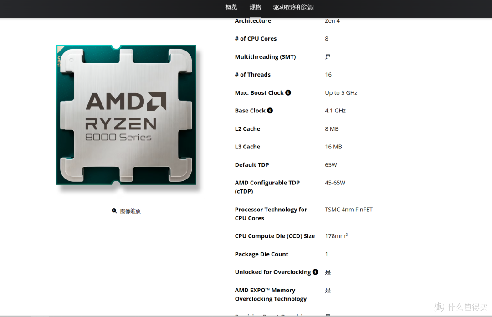Click the L3 Cache label

247,147
